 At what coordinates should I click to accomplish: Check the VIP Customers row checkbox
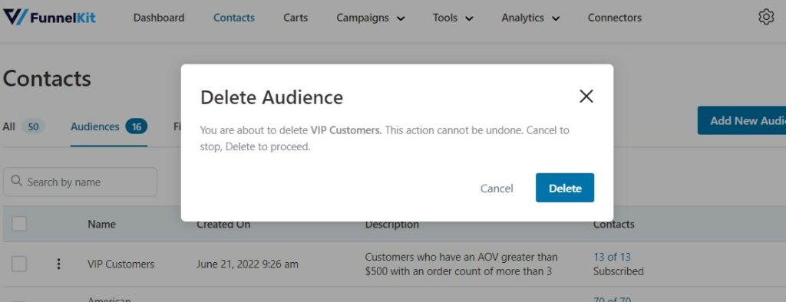coord(19,264)
